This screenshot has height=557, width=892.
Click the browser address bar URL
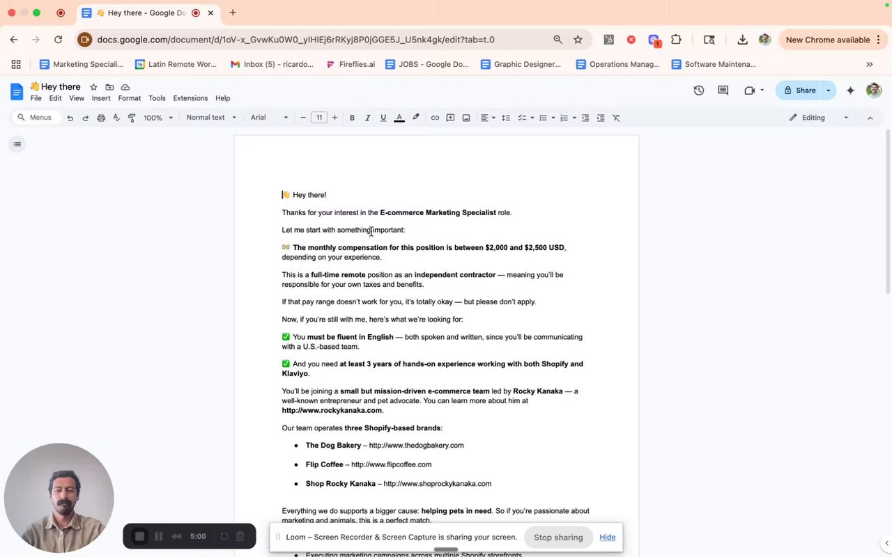point(295,40)
